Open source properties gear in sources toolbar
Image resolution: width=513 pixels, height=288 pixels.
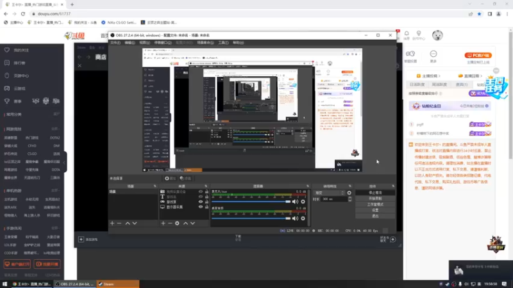point(177,223)
